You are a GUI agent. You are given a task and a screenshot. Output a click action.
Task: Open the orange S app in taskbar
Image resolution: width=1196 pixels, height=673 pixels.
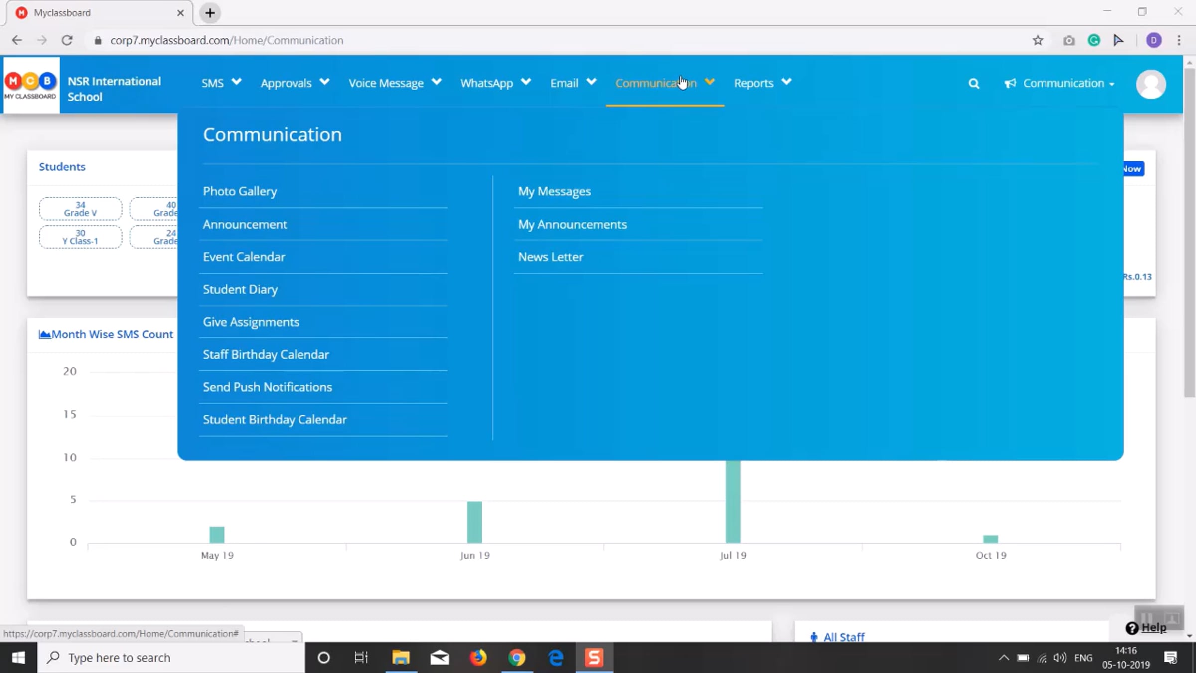(594, 658)
